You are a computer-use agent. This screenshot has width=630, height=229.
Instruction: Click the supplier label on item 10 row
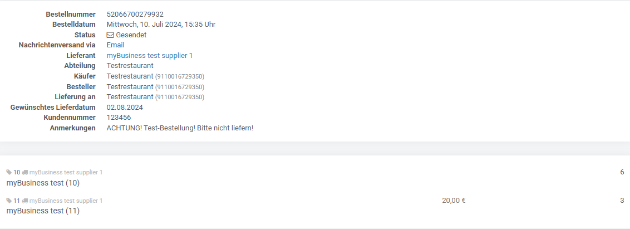pyautogui.click(x=66, y=172)
